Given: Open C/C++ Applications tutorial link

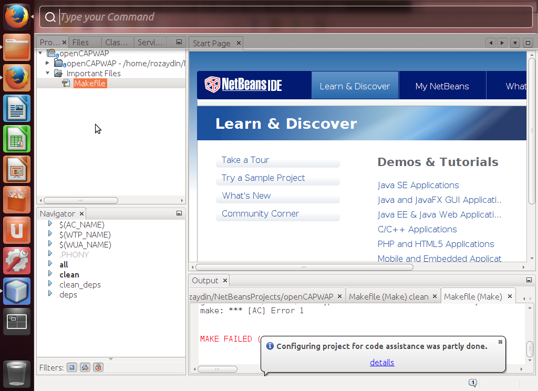Looking at the screenshot, I should pos(417,229).
